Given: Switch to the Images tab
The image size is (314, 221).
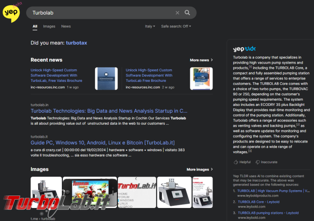Looking at the screenshot, I should [x=49, y=26].
